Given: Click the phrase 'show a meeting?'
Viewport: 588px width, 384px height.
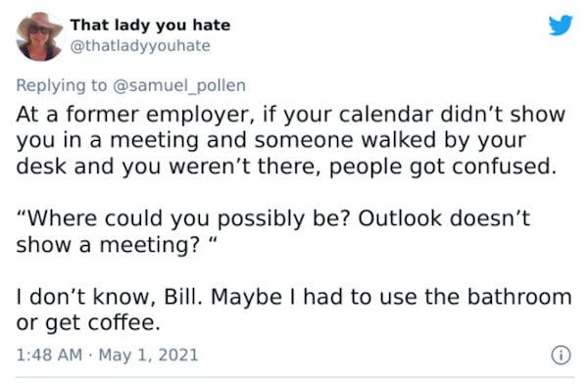Looking at the screenshot, I should click(x=108, y=245).
